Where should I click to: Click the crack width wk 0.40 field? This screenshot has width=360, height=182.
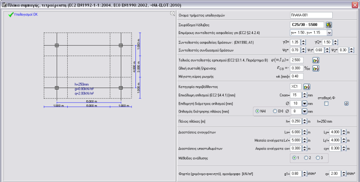(x=297, y=76)
